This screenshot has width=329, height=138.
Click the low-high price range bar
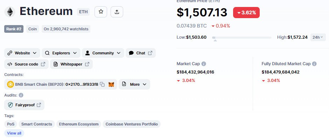[242, 38]
